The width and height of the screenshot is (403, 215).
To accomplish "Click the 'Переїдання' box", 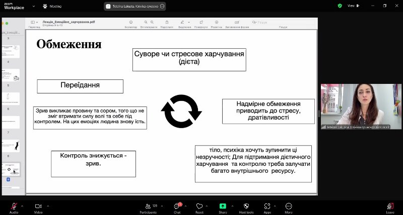I will [x=80, y=86].
